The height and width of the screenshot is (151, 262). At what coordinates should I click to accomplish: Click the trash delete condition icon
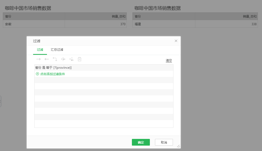point(80,59)
